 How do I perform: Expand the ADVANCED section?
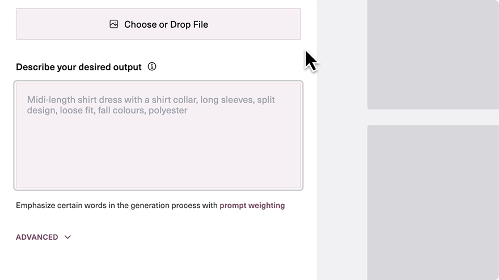[x=43, y=237]
